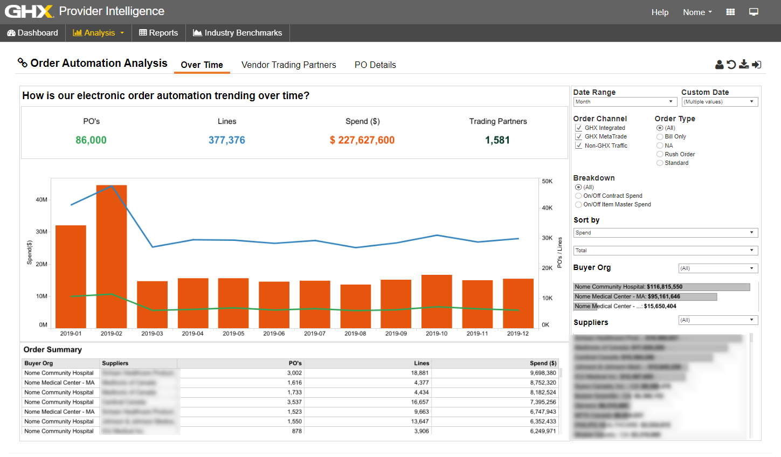Click the monitor icon in top bar
Viewport: 781px width, 457px height.
pos(754,12)
